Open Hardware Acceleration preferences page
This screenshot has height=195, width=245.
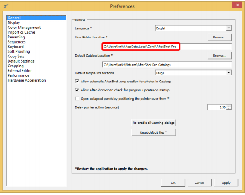point(27,80)
